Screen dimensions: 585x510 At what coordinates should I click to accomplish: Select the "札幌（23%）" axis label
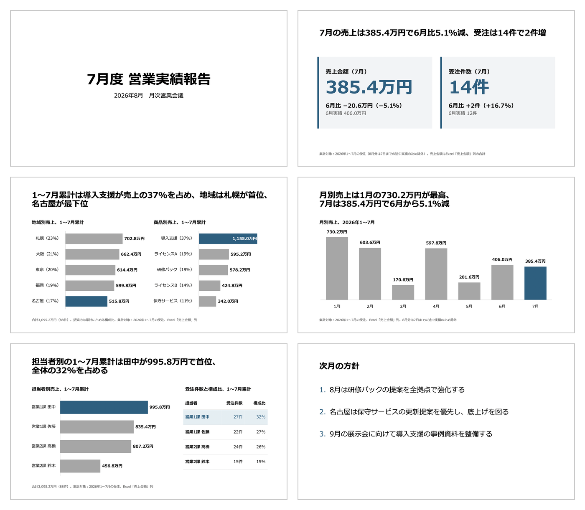coord(47,238)
